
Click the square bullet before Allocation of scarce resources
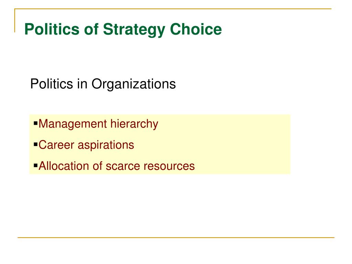tap(35, 165)
